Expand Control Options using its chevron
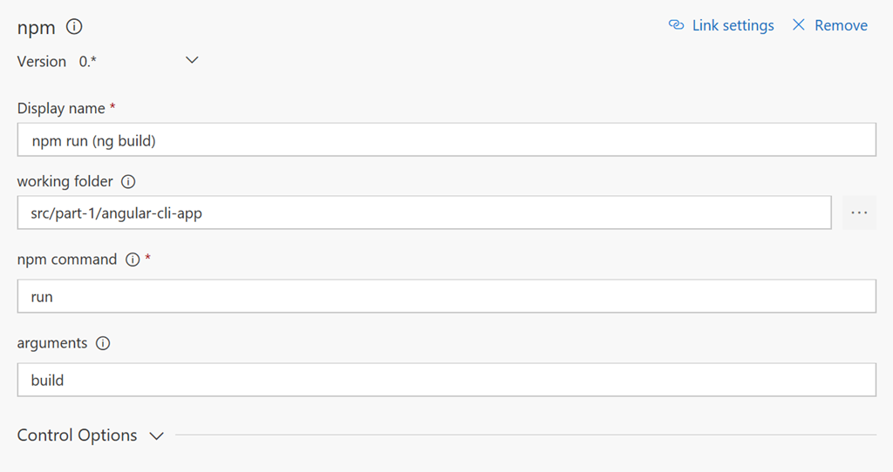This screenshot has height=472, width=893. 157,435
